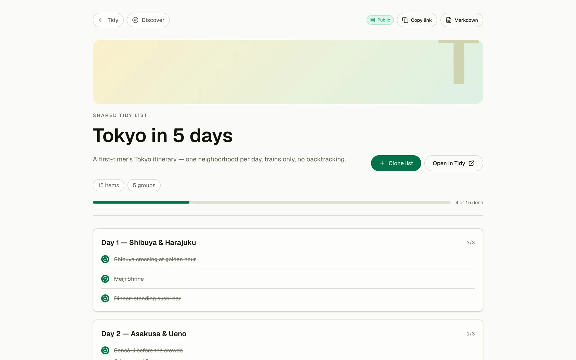Screen dimensions: 576x360
Task: Click the '4 of 15 done' text
Action: (469, 202)
